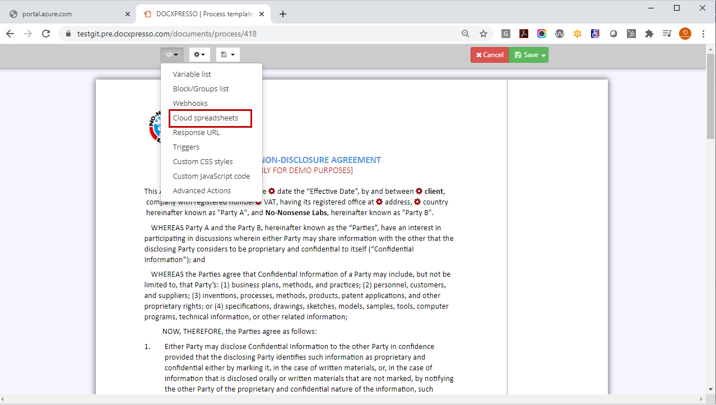
Task: Click the NON-DISCLOSURE AGREEMENT heading
Action: coord(322,160)
